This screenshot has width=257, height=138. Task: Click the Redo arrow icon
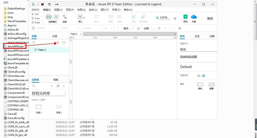[56, 4]
